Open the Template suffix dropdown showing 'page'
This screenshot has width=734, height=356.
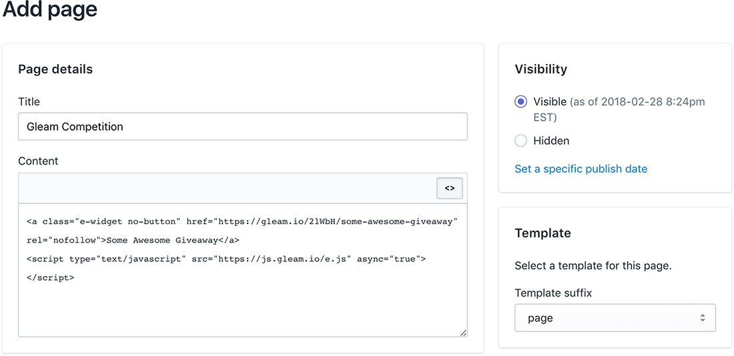[x=614, y=318]
